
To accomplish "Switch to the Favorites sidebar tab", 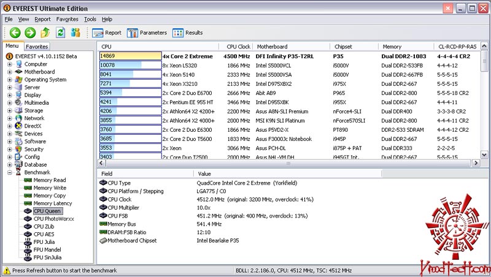I will [x=37, y=47].
